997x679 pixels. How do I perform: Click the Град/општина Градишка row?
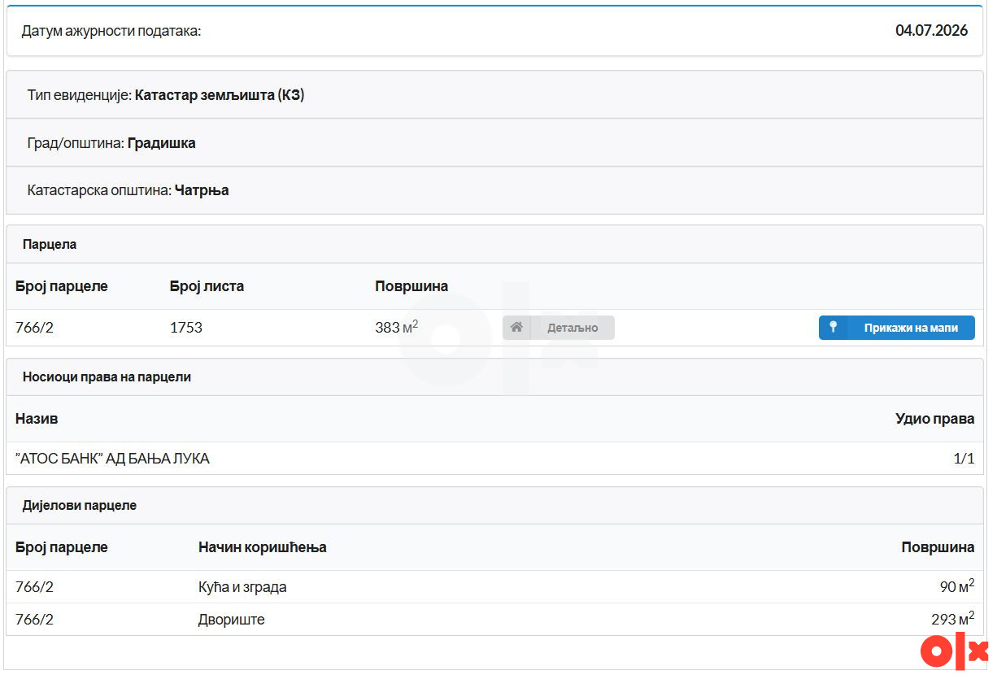(494, 143)
